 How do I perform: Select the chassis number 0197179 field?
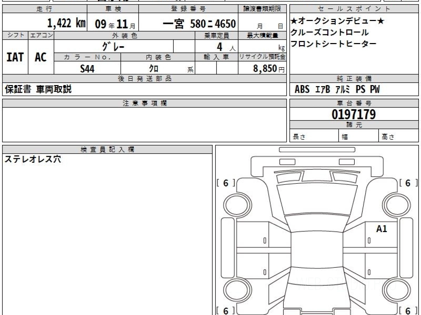coord(354,114)
